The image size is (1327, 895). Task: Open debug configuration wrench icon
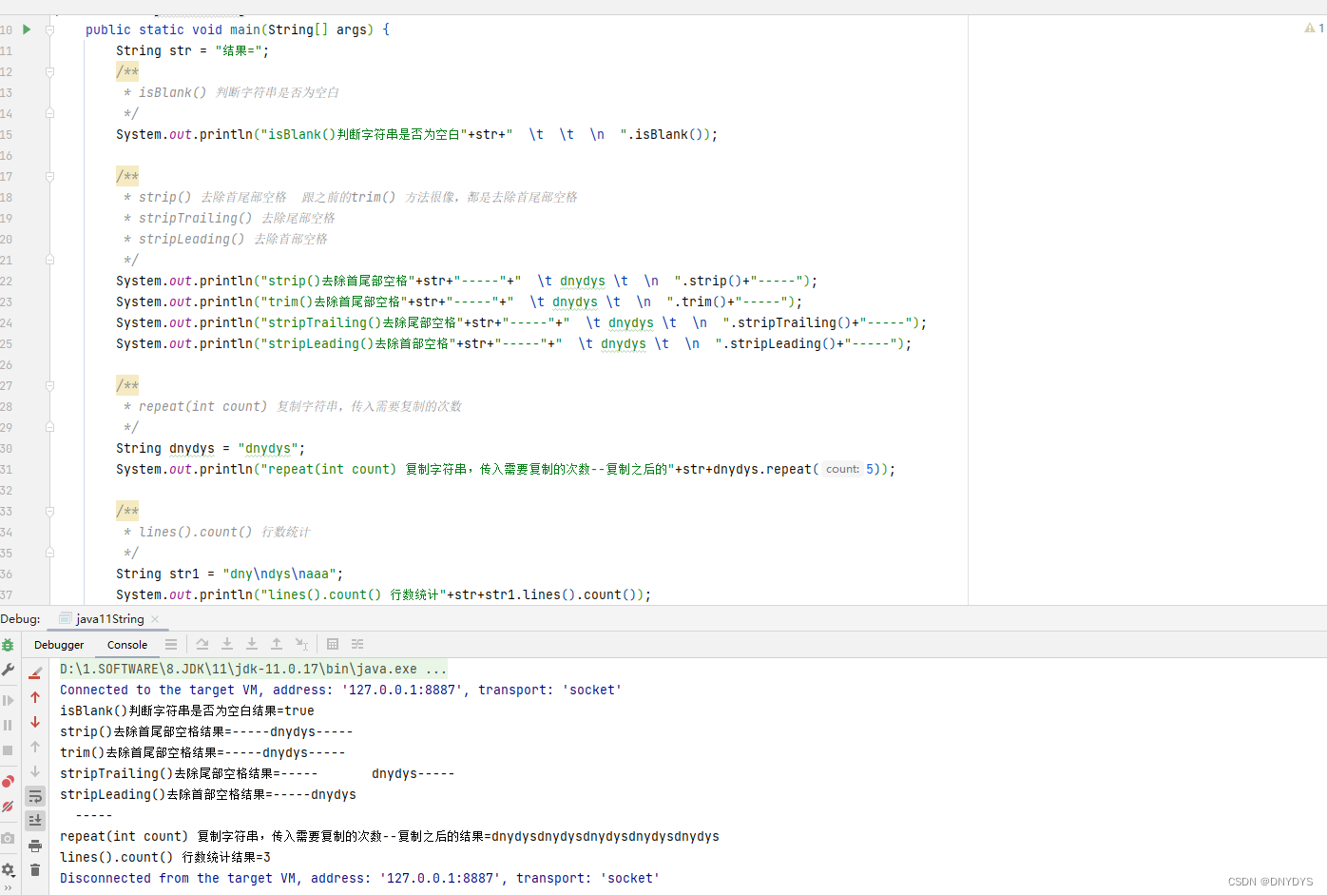click(x=8, y=670)
